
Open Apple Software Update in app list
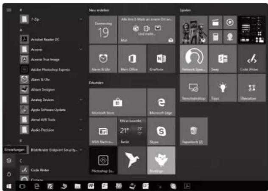pos(51,110)
